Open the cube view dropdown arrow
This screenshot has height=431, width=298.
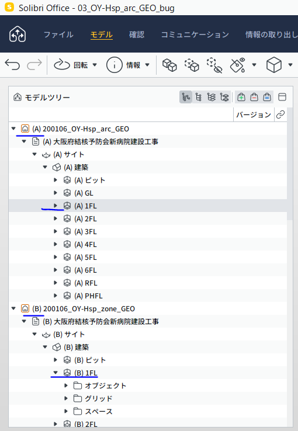290,65
